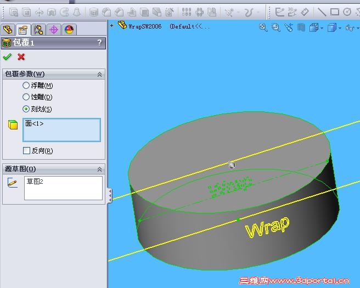The width and height of the screenshot is (360, 288).
Task: Click the Display Style cube icon
Action: coord(332,27)
